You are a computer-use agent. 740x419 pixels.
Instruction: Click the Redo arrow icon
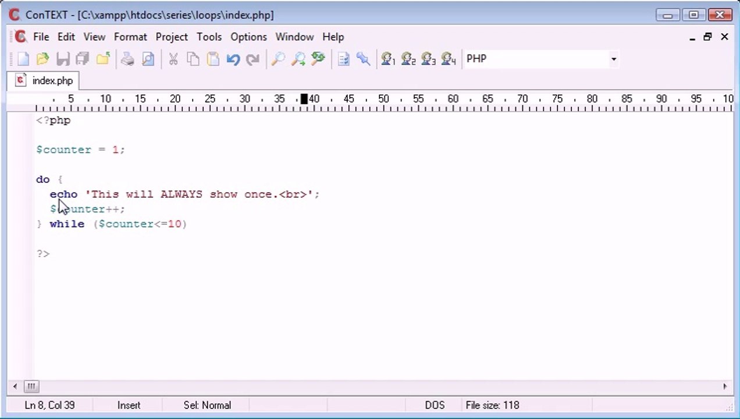pos(252,59)
